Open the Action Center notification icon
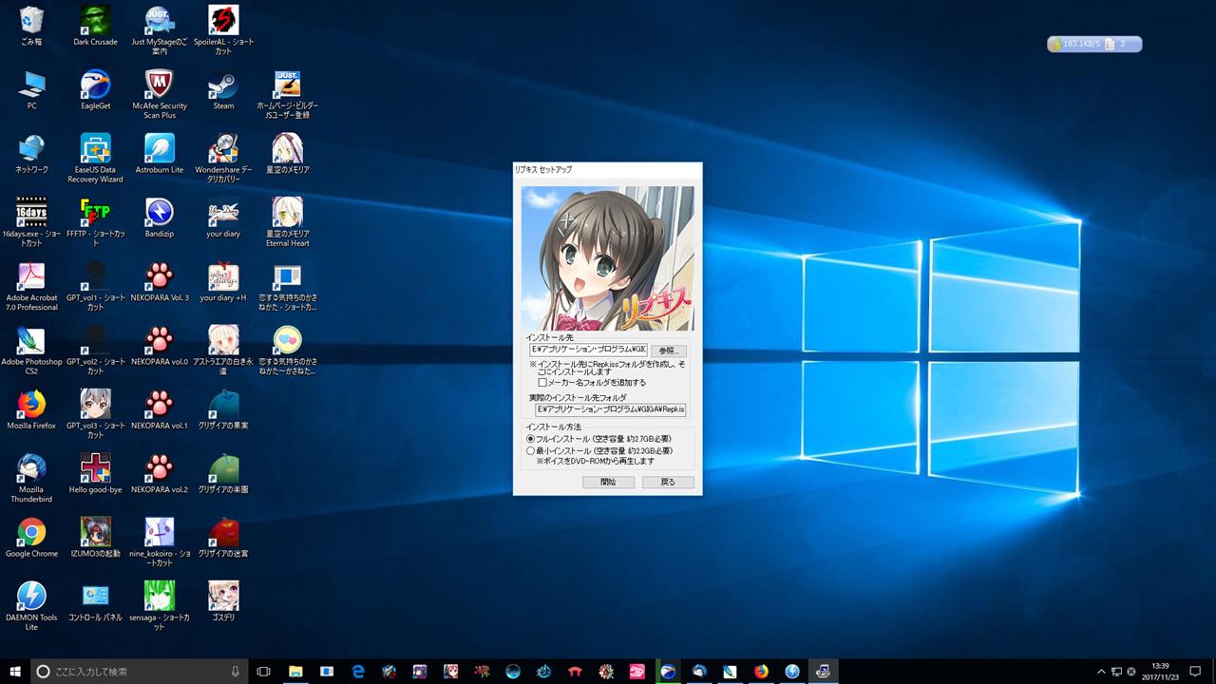Viewport: 1216px width, 684px height. (x=1195, y=671)
